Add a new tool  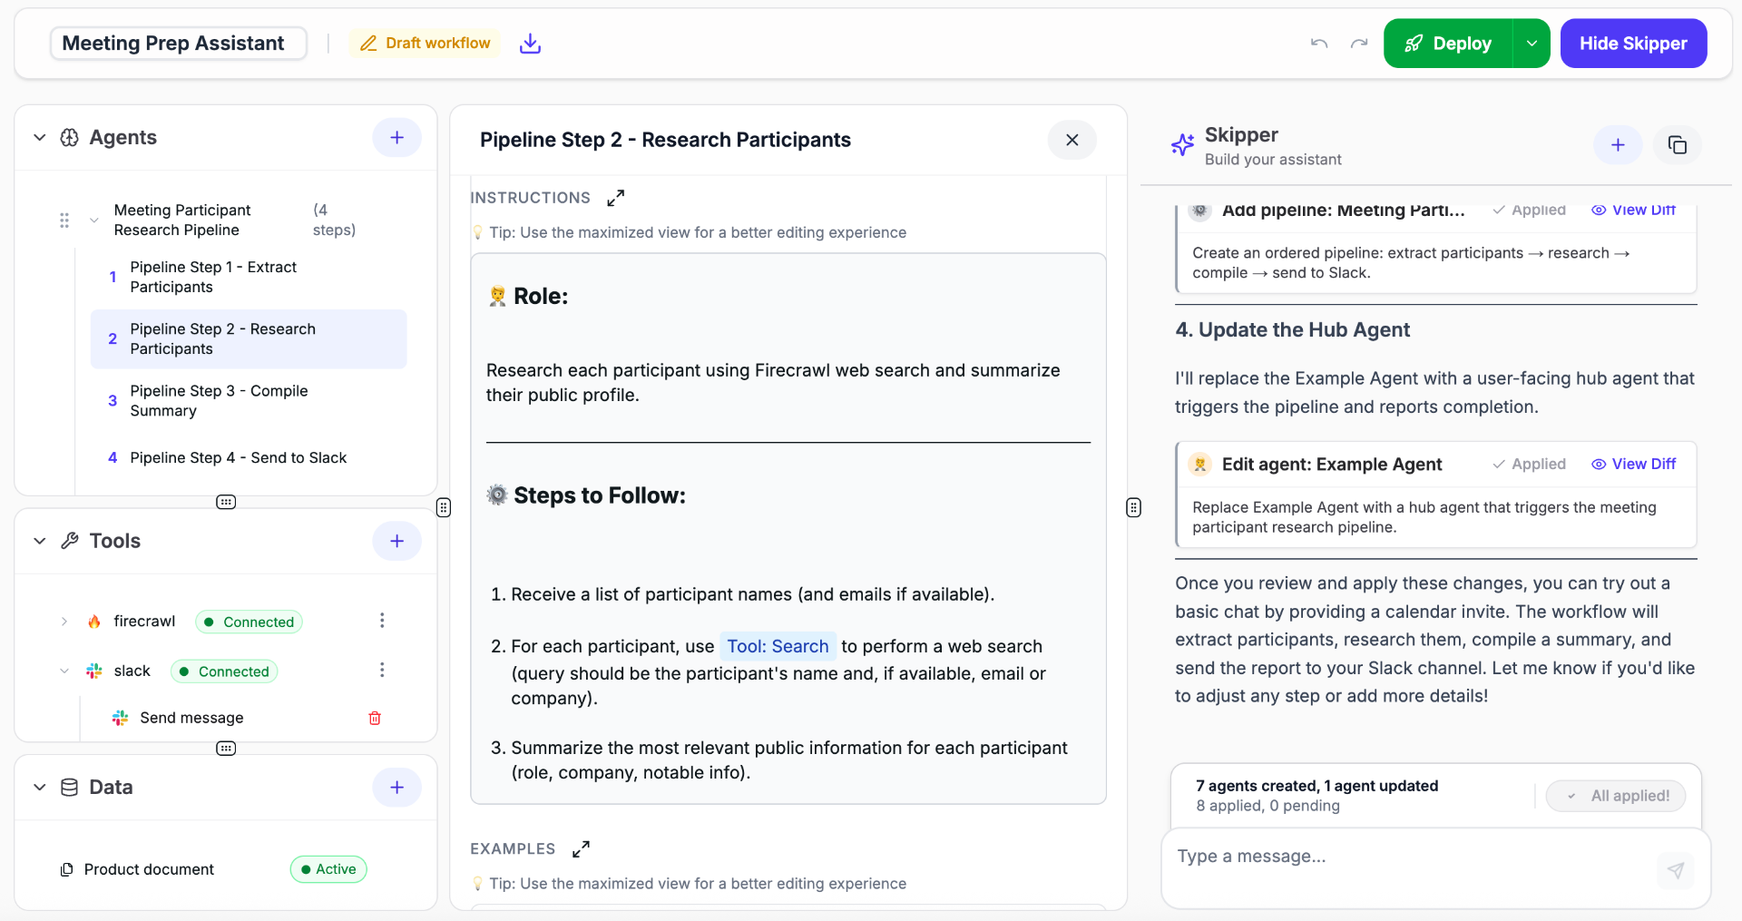(396, 540)
